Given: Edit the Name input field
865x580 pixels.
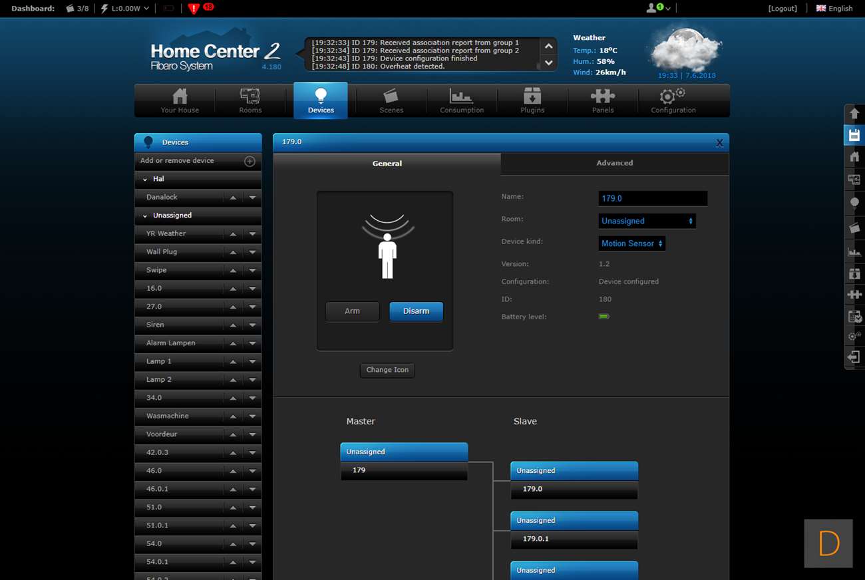Looking at the screenshot, I should tap(653, 198).
